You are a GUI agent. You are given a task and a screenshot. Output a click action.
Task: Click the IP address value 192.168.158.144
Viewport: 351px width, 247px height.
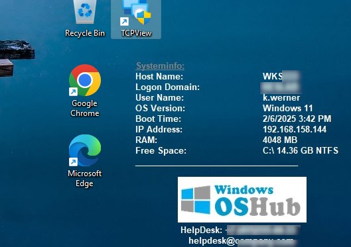[x=295, y=129]
